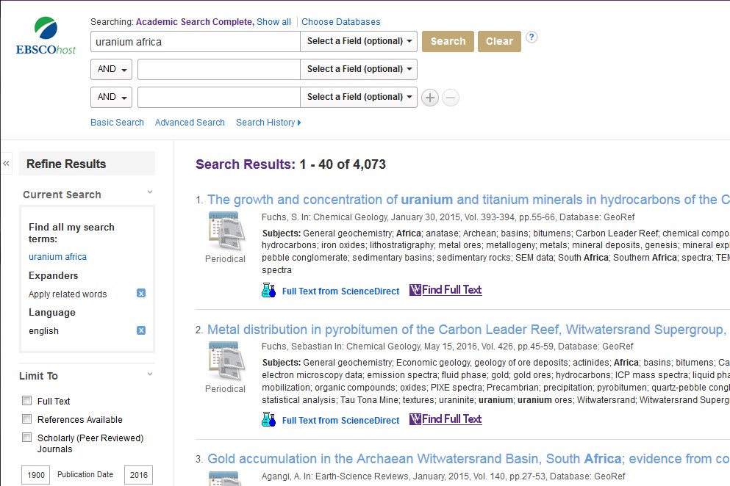Open second row Select a Field dropdown
Screen dimensions: 730x486
click(359, 69)
